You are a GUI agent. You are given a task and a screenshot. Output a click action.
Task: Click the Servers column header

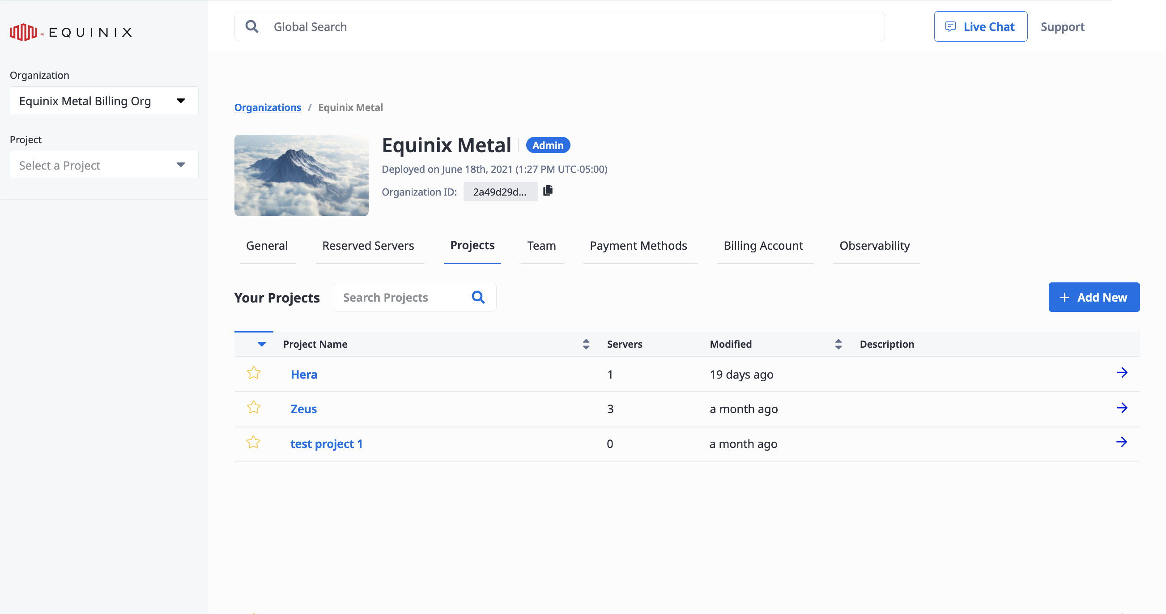pos(624,344)
